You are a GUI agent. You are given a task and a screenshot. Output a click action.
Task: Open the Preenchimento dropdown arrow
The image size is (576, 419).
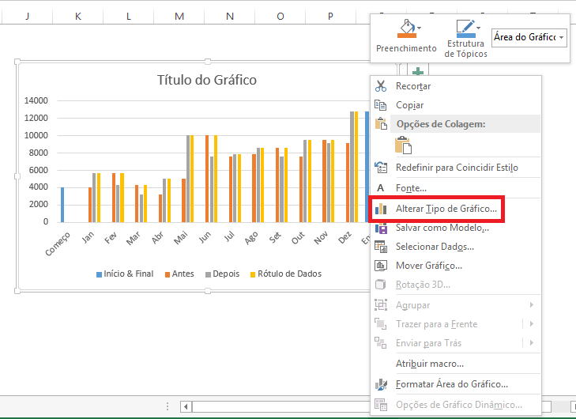[x=419, y=28]
